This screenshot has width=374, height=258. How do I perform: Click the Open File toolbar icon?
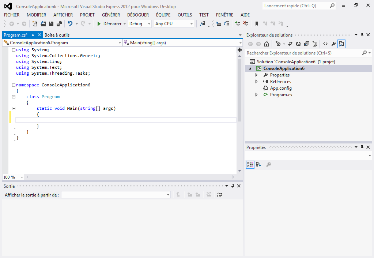click(43, 24)
